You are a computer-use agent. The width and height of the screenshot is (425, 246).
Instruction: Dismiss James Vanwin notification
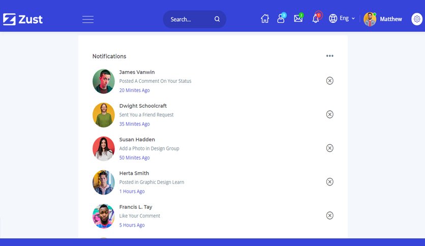329,81
